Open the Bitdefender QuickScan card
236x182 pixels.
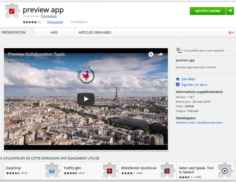[147, 171]
